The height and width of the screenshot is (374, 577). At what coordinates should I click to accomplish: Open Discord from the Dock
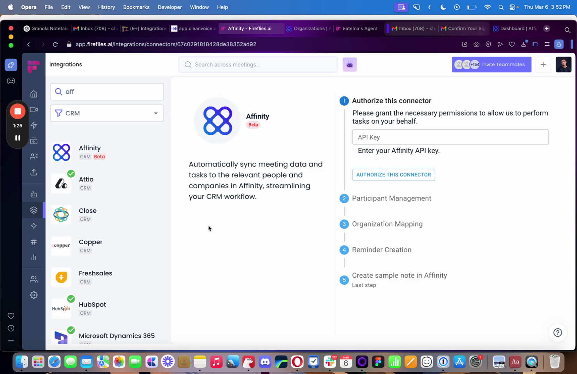coord(265,362)
